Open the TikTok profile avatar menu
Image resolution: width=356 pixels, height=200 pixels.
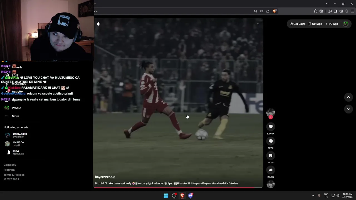click(x=346, y=24)
